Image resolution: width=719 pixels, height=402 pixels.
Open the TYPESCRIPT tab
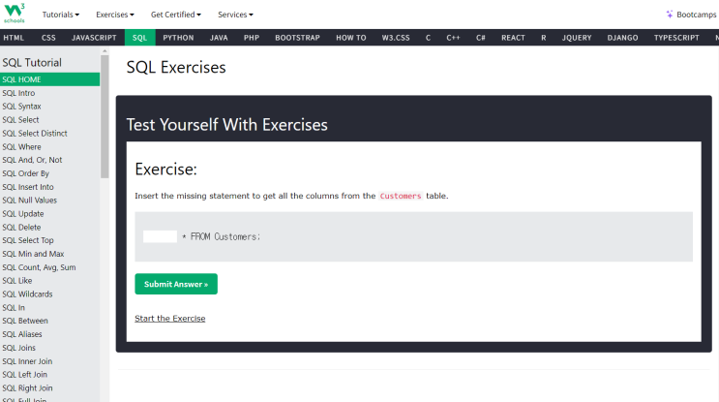coord(676,38)
